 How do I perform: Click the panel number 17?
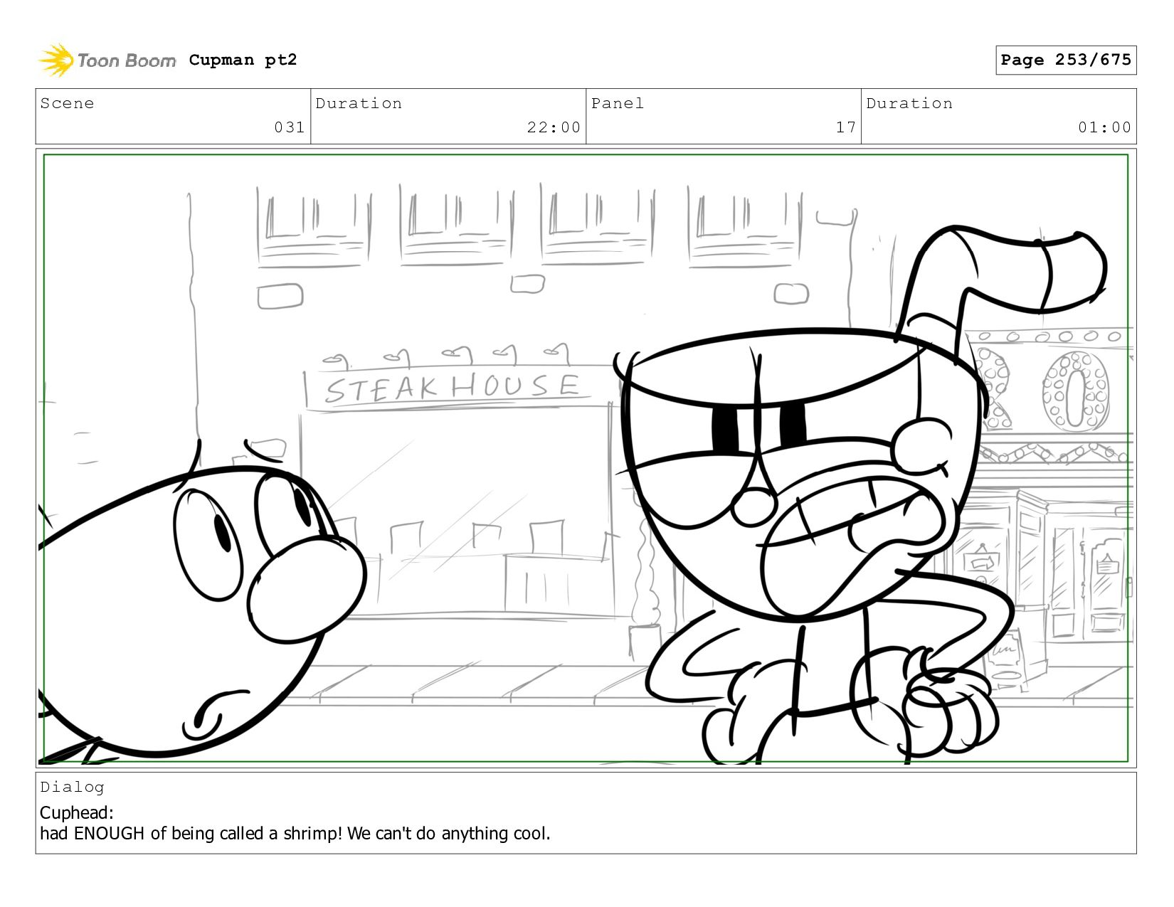coord(846,127)
